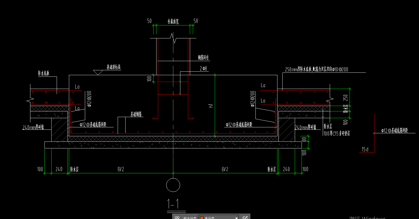Select the right 240mm厚砖墙 label

tap(305, 127)
